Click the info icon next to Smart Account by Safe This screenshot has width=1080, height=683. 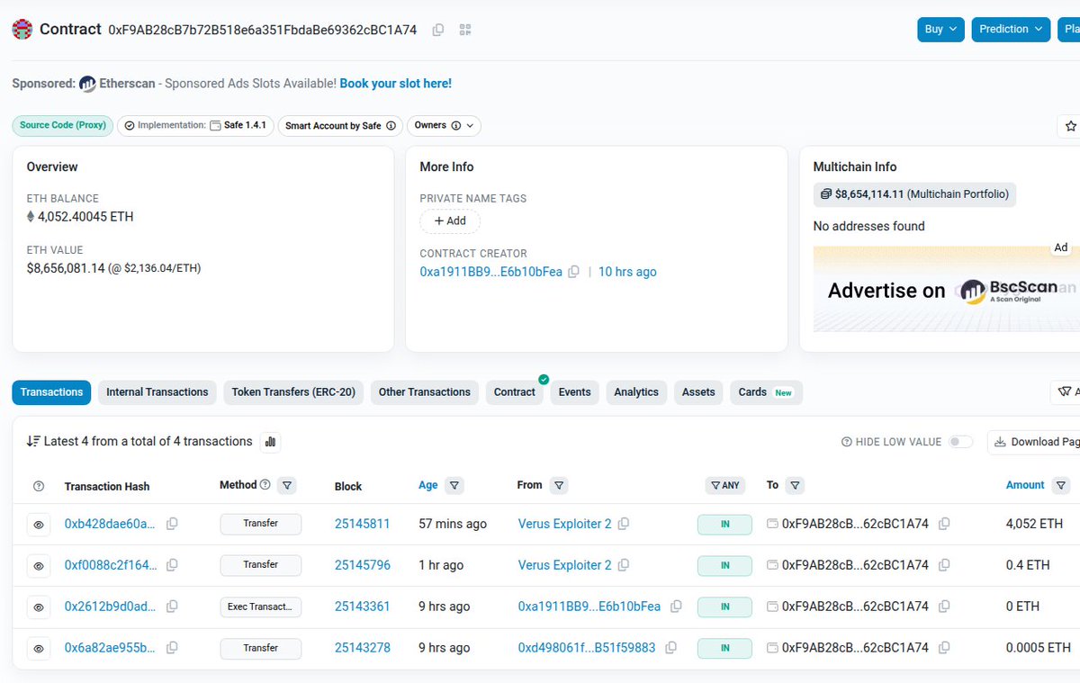coord(391,126)
